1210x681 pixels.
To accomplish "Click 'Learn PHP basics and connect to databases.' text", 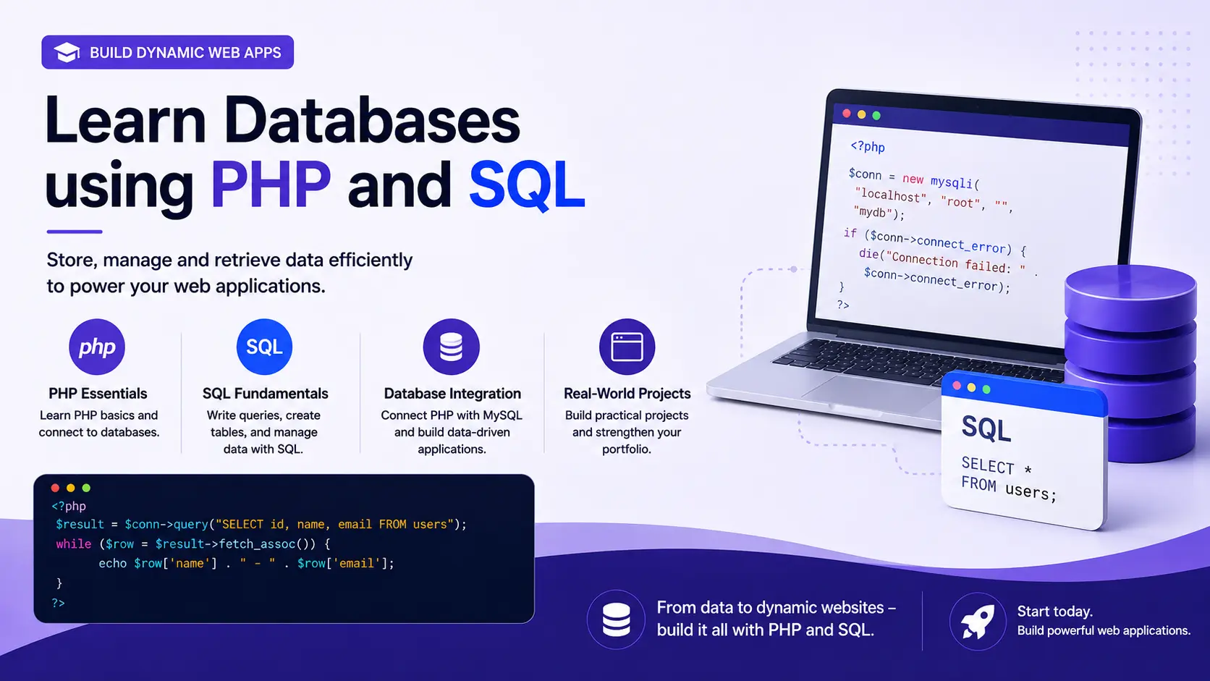I will [x=99, y=423].
